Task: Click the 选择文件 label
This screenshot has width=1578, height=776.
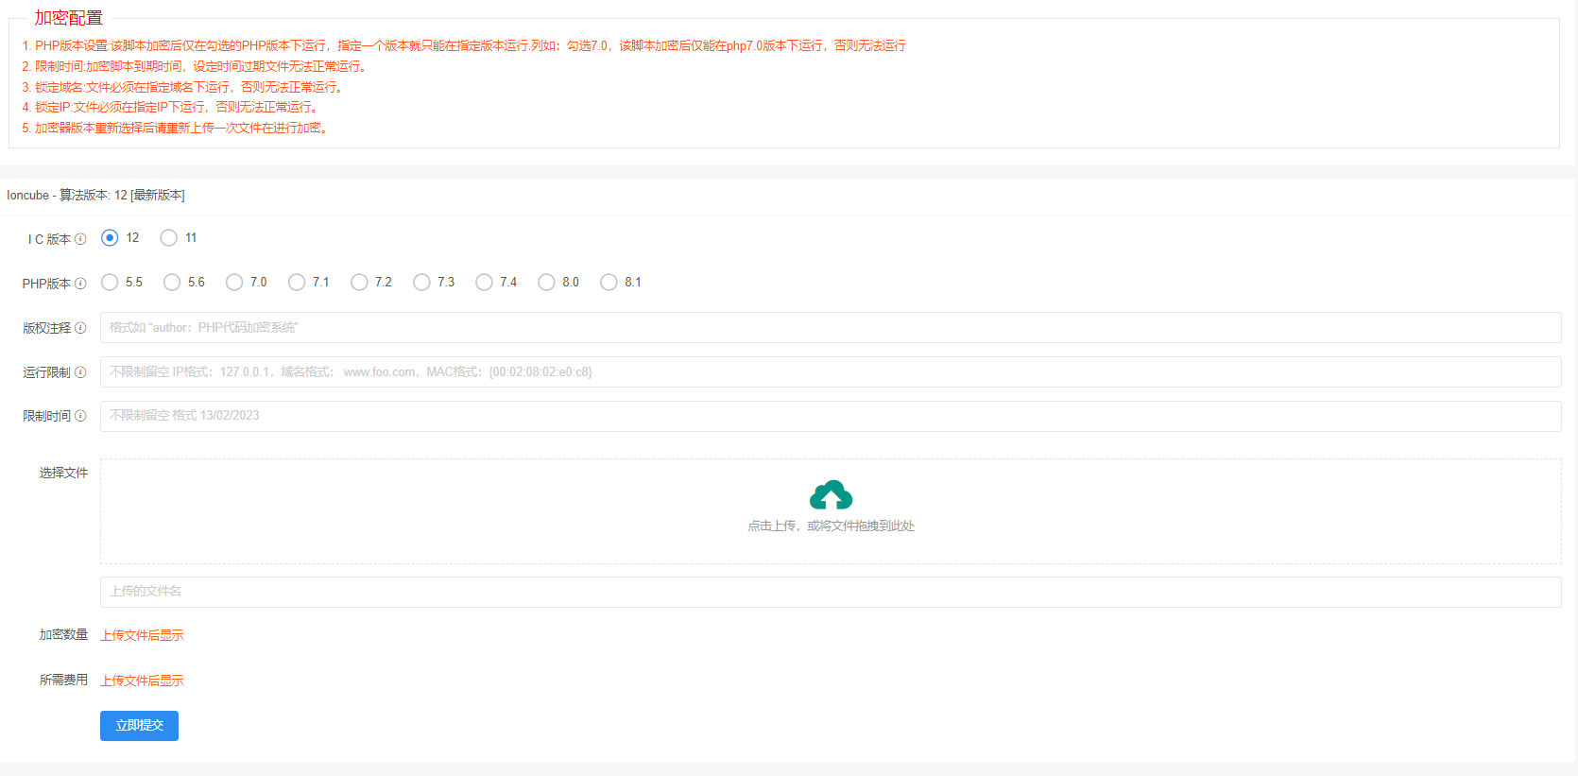Action: [x=63, y=473]
